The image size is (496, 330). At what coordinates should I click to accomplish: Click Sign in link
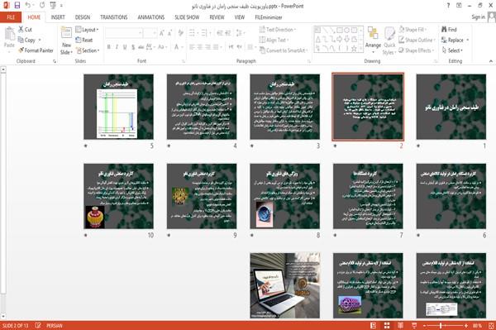(x=478, y=17)
